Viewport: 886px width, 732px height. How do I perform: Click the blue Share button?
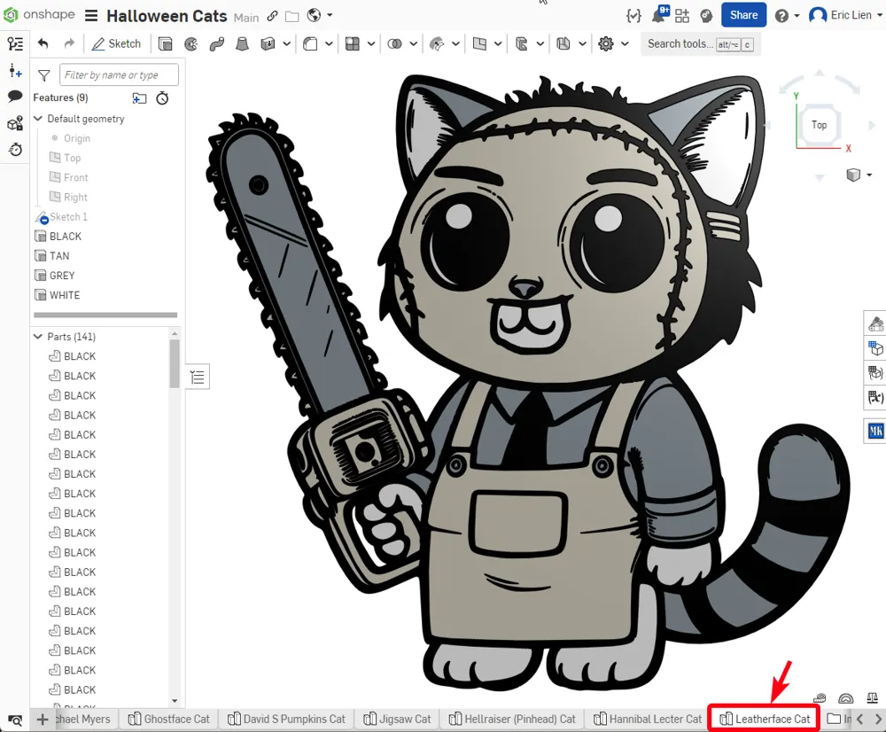coord(743,15)
